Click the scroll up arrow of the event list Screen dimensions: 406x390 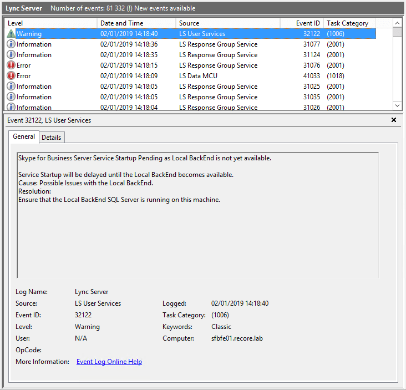point(397,23)
